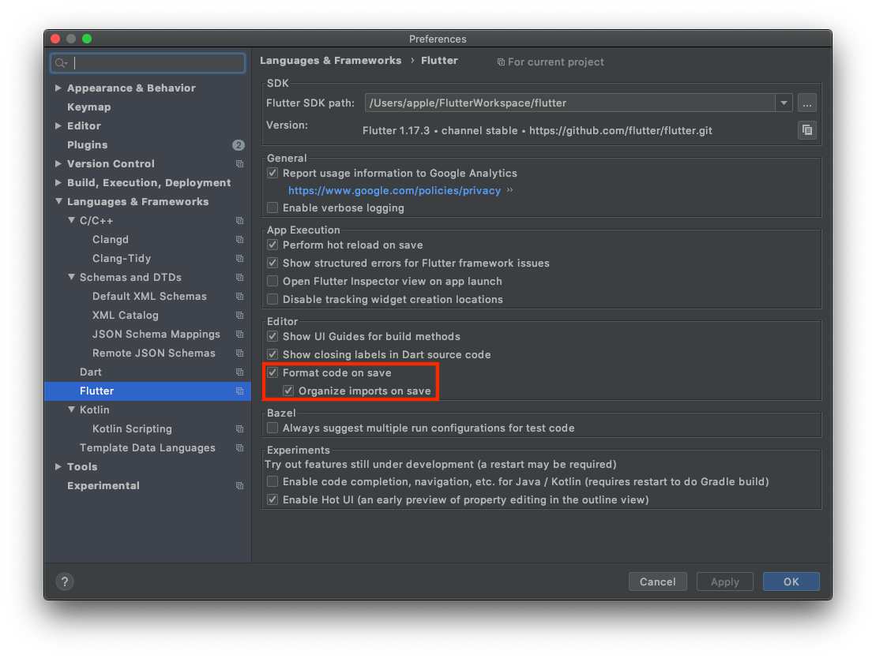Click the copy icon beside Flutter version

coord(806,129)
